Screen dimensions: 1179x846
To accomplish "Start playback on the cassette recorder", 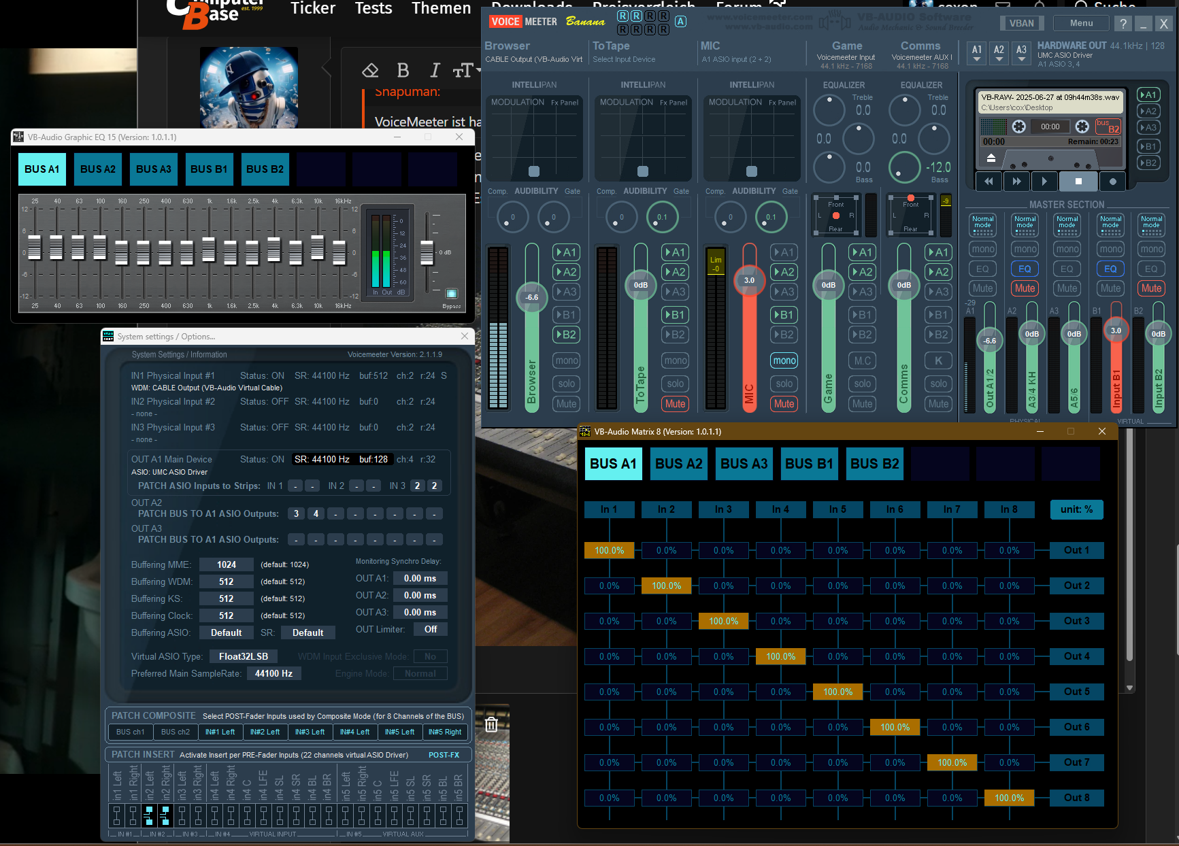I will click(1044, 182).
